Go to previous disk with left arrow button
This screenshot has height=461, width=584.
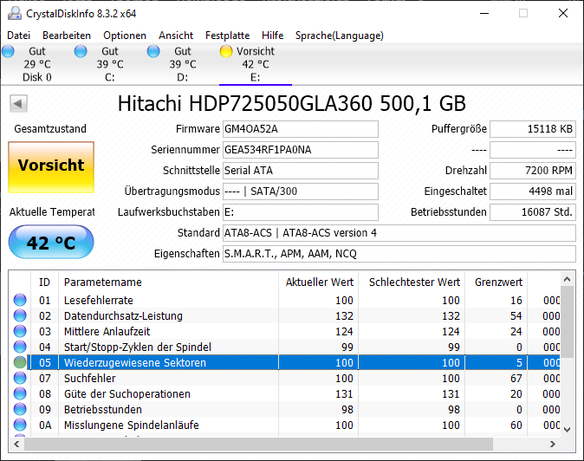18,103
